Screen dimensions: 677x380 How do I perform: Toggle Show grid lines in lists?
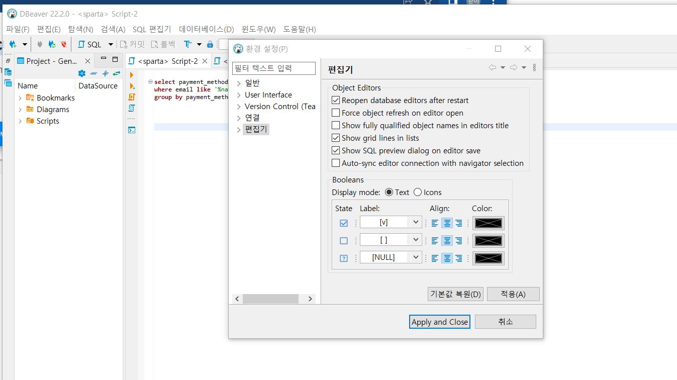(x=336, y=138)
